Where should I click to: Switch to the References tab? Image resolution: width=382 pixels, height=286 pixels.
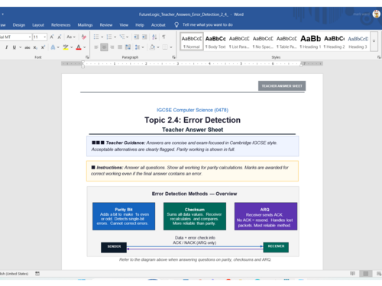[x=60, y=25]
